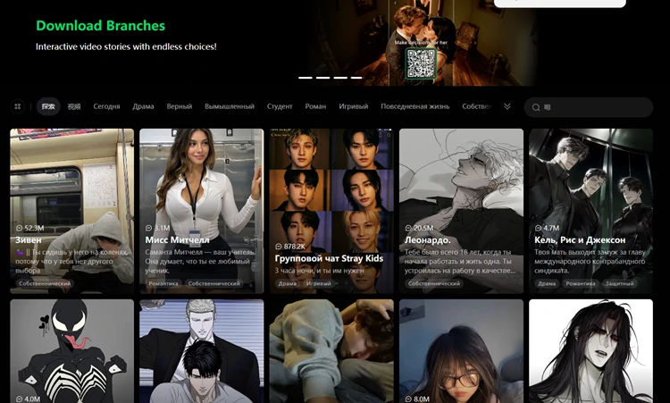Open the sleeping boy in hoodie card

pyautogui.click(x=331, y=351)
